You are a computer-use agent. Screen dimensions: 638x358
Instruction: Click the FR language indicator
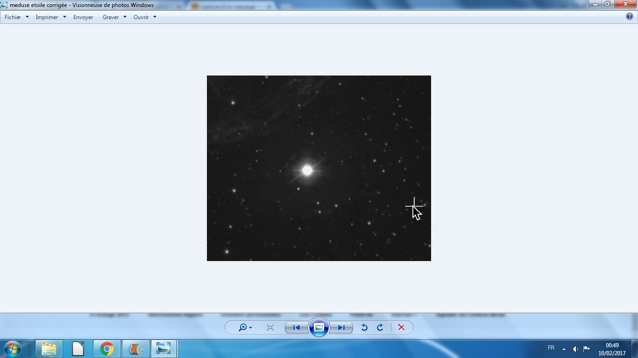(551, 348)
